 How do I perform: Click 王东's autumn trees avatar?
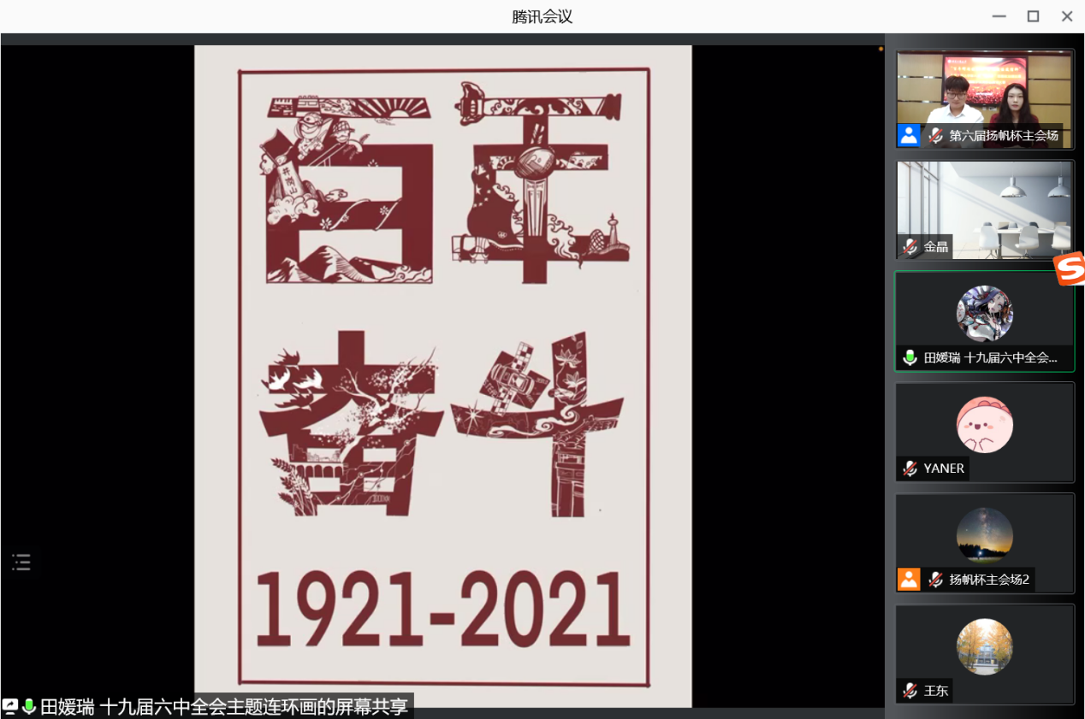984,647
